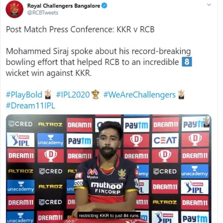Viewport: 223px width, 223px height.
Task: Click the video subtitle caption about KKR
Action: 109,216
